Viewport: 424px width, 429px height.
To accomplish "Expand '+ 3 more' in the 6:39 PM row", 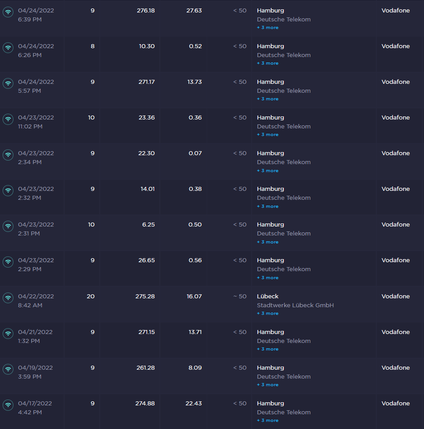I will point(268,28).
